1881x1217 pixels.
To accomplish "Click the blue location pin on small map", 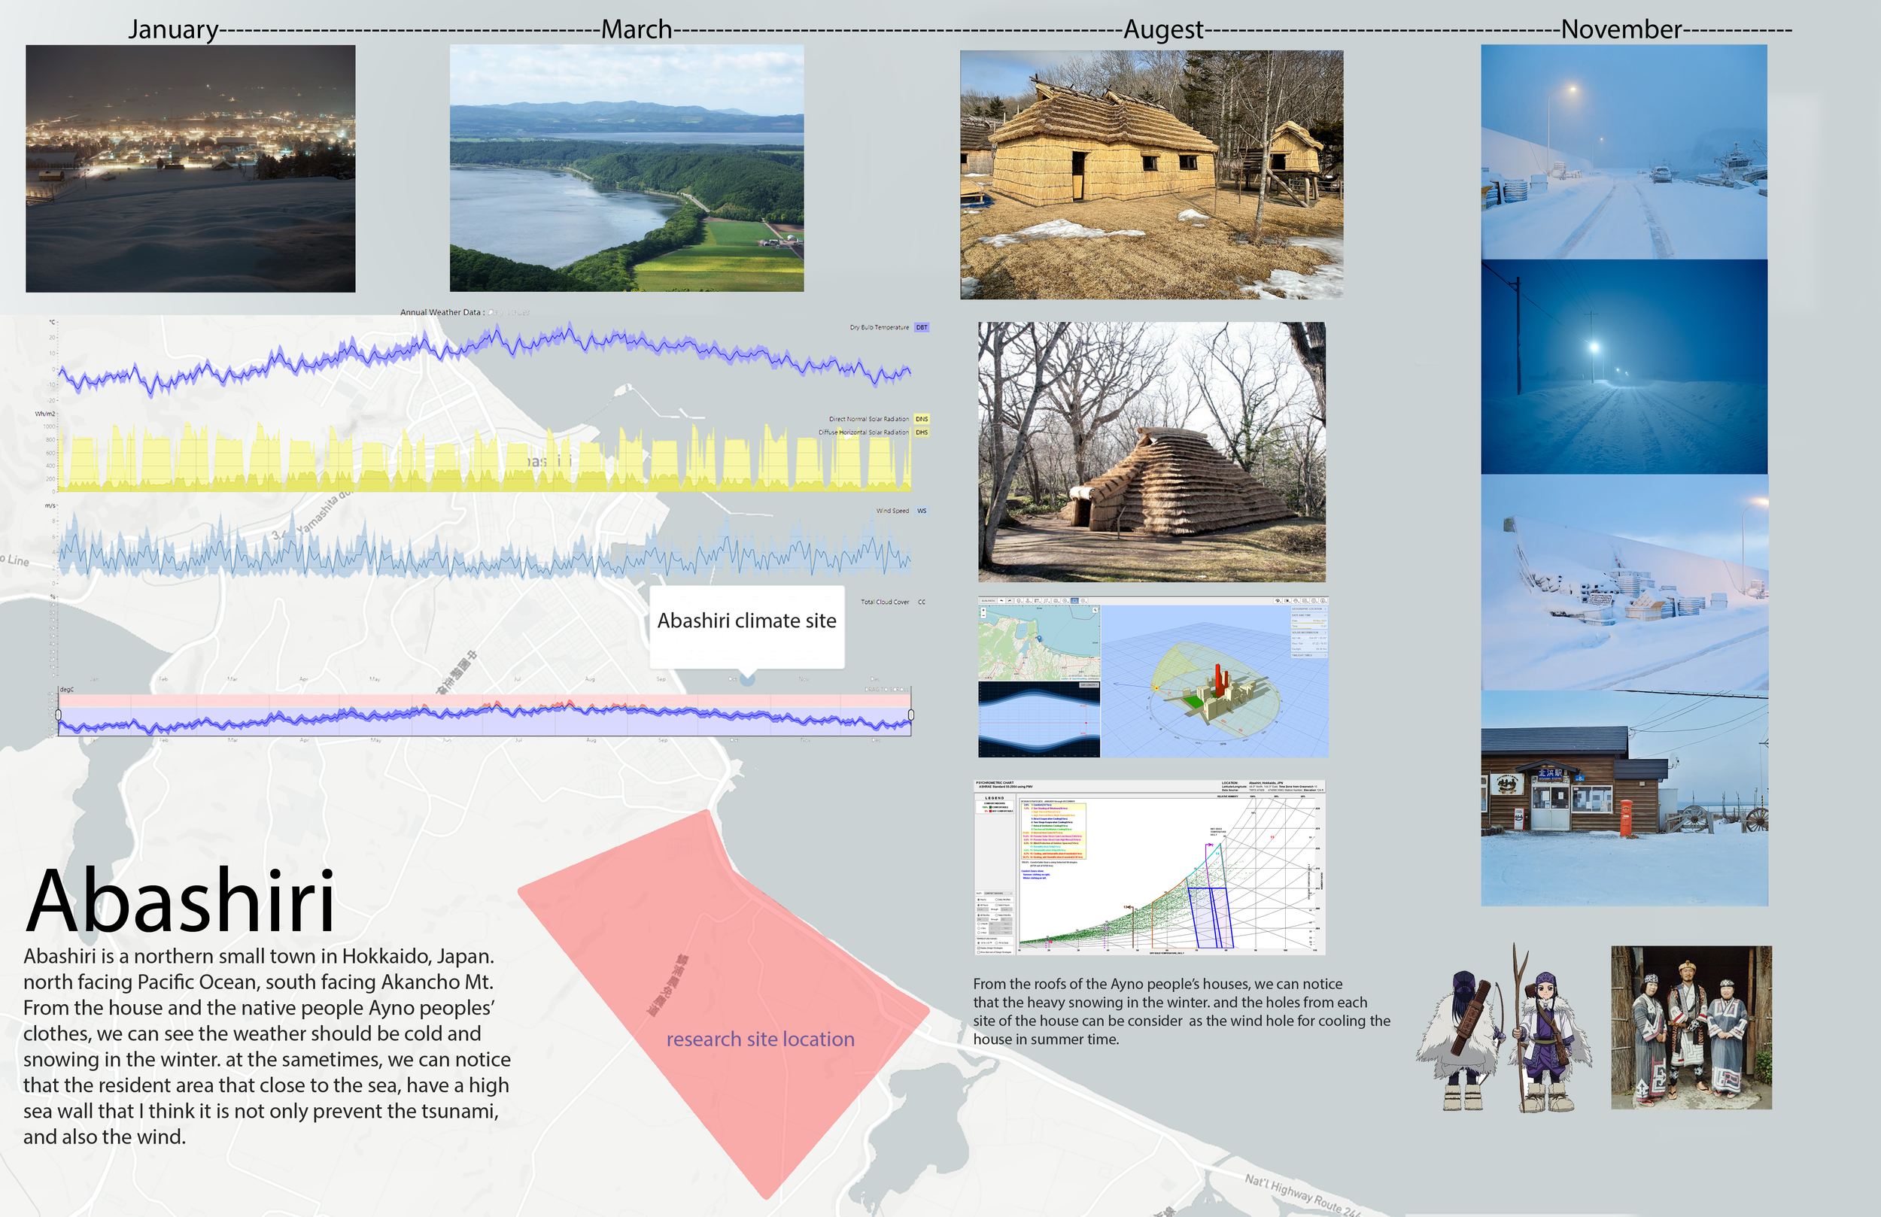I will pos(1039,638).
